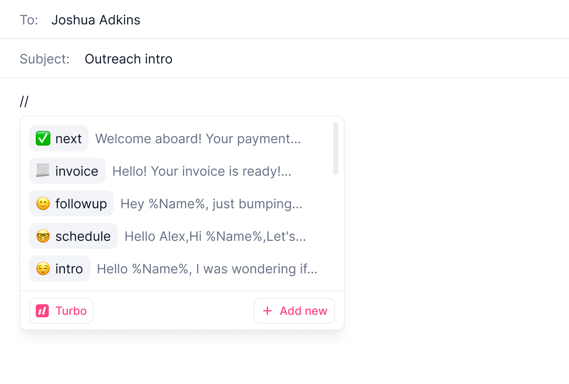Choose the 'Hello %Name%, I was wondering' preview
The height and width of the screenshot is (384, 569).
[x=207, y=269]
